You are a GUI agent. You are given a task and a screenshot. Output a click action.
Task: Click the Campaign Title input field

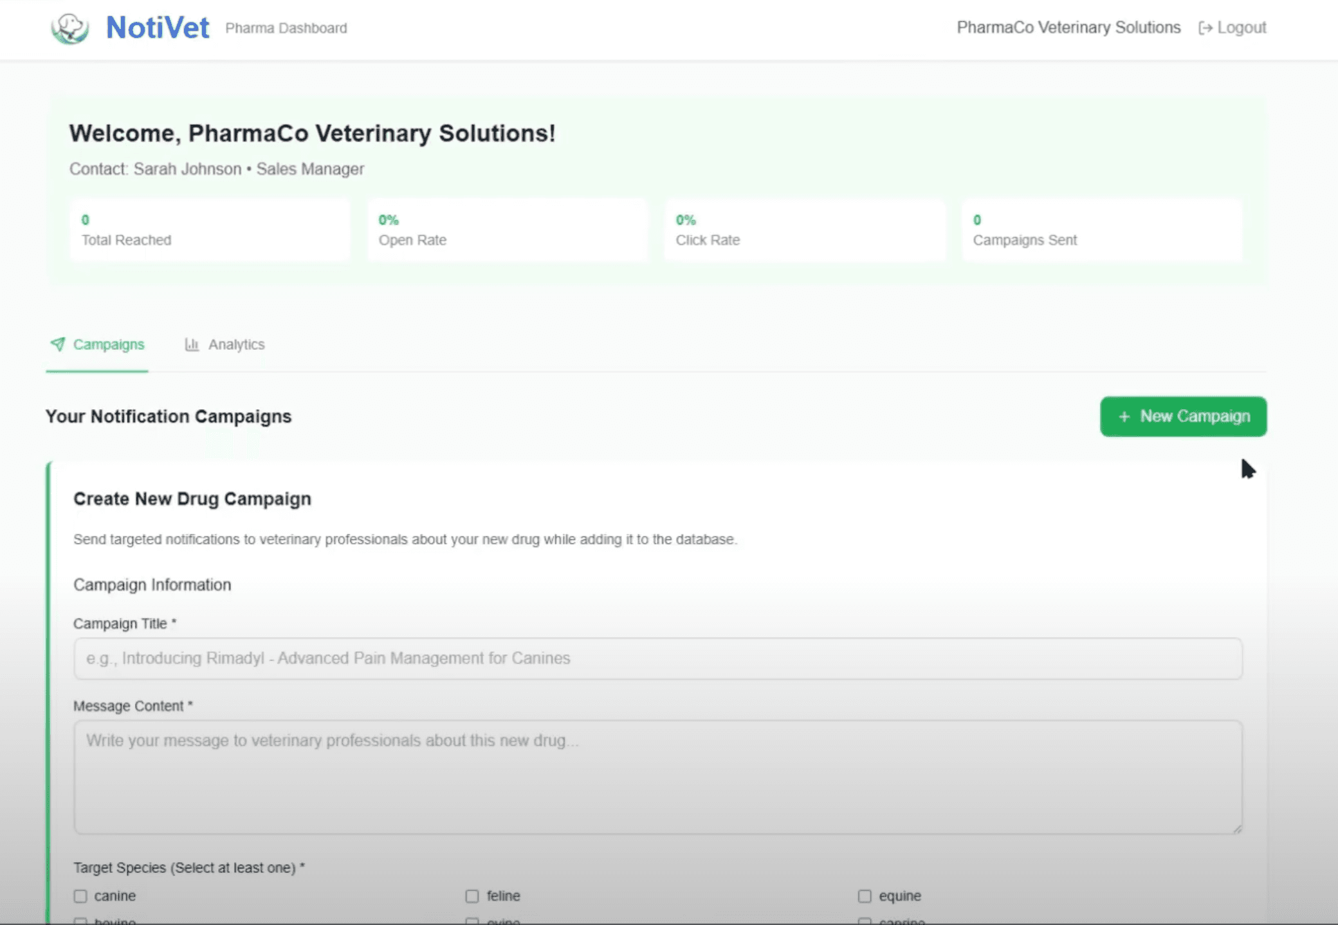[x=656, y=658]
